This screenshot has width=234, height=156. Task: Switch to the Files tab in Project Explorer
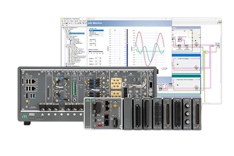[67, 25]
